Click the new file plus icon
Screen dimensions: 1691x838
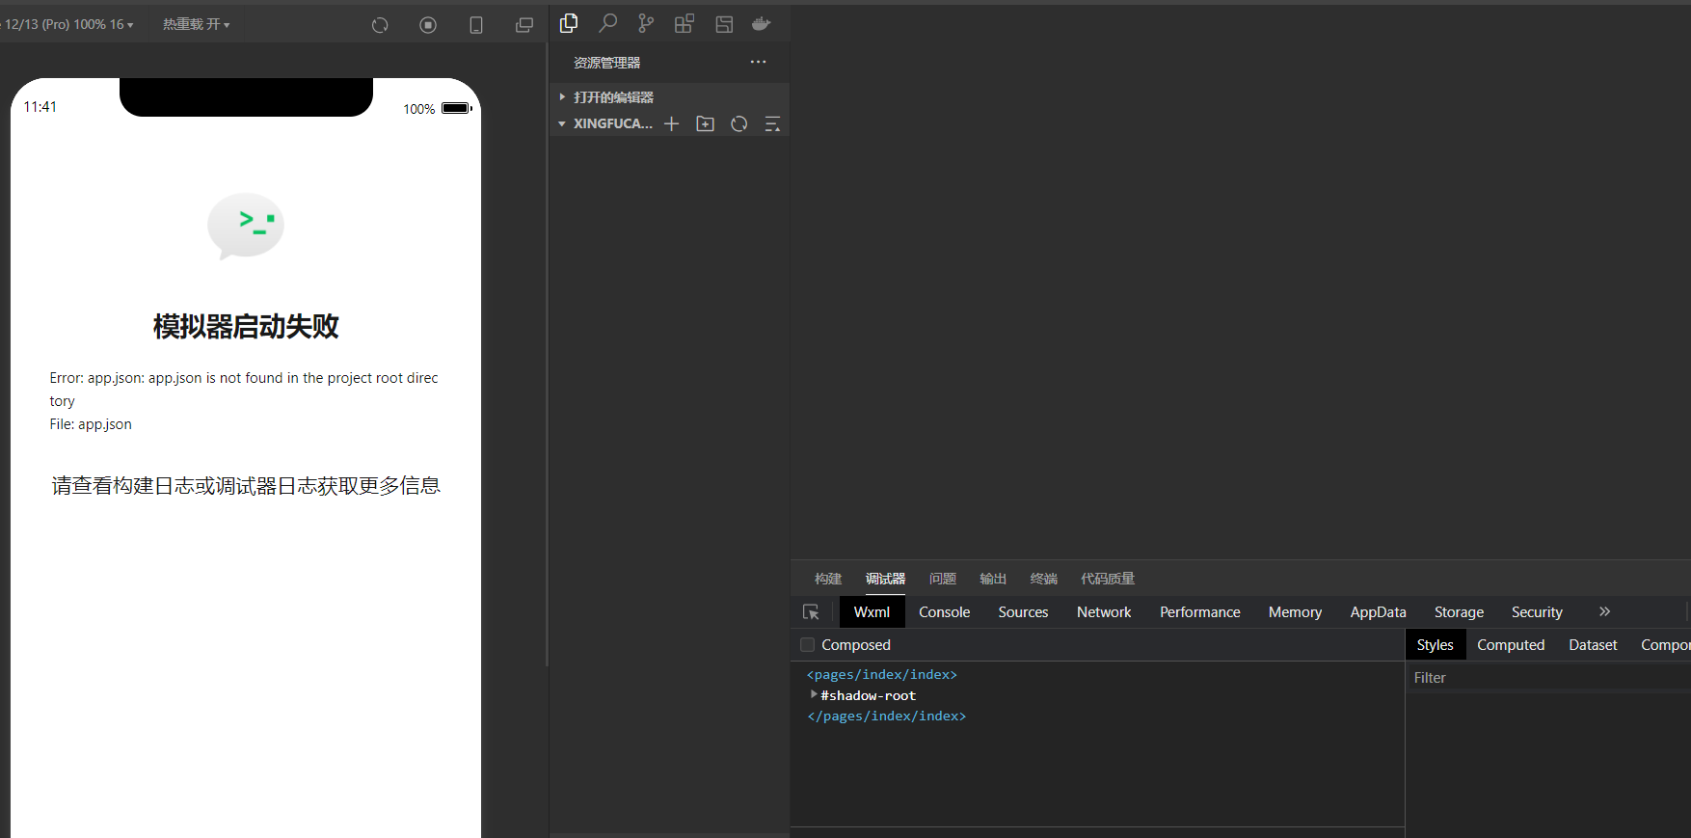click(x=672, y=123)
